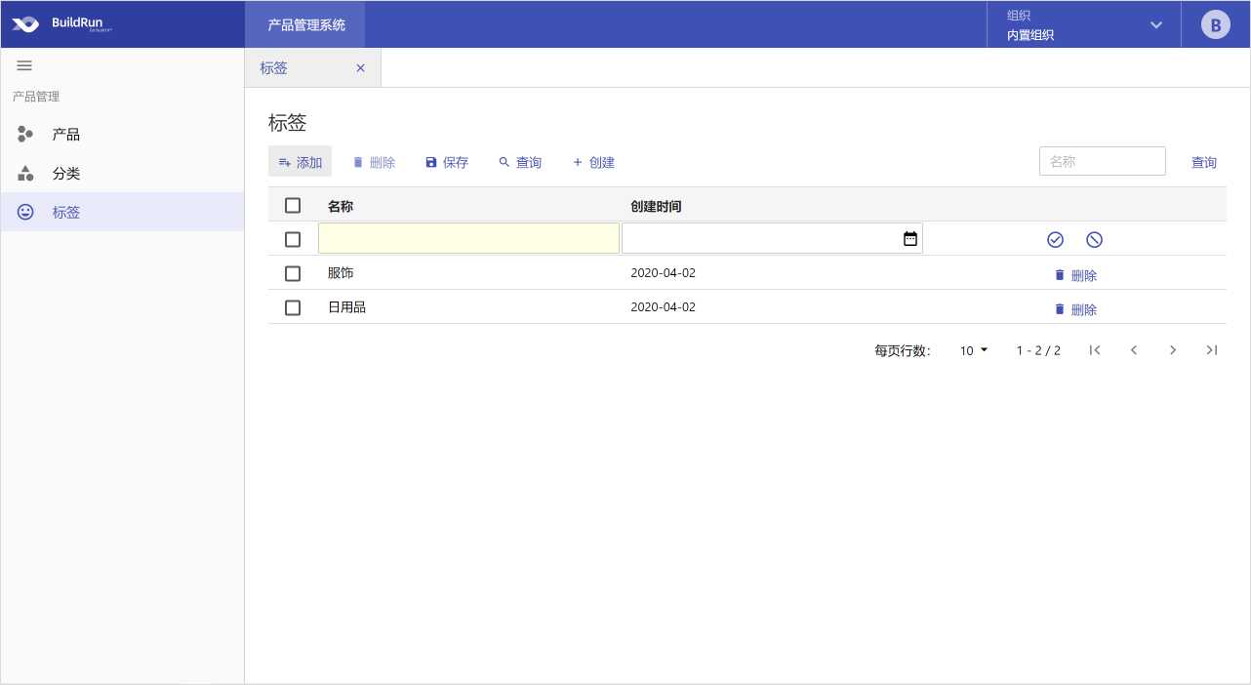Sort by the 名称 column header

click(341, 206)
